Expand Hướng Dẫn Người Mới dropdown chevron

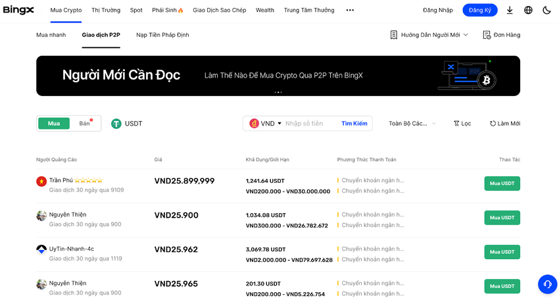pos(466,35)
